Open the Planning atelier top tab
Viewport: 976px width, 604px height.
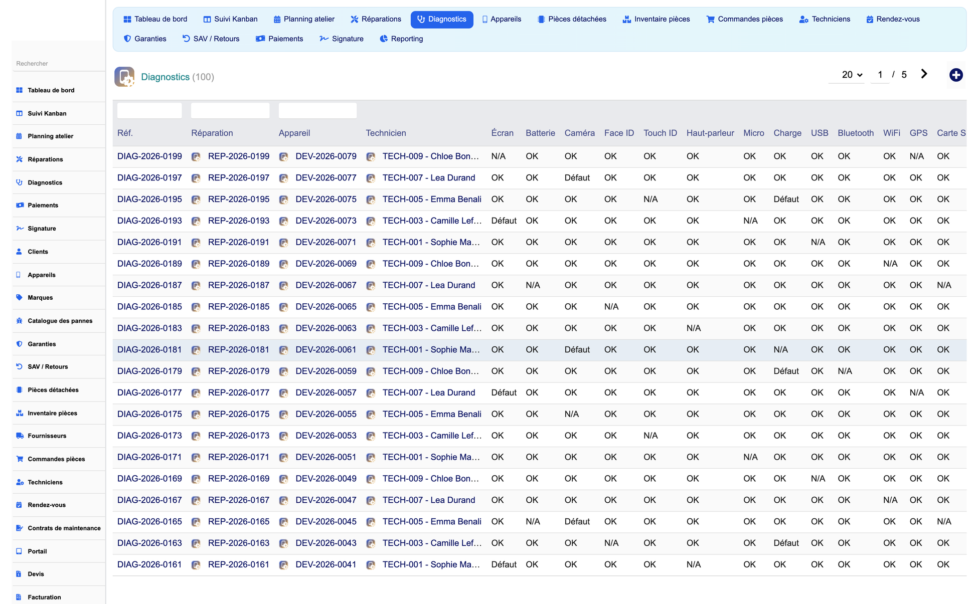point(304,19)
